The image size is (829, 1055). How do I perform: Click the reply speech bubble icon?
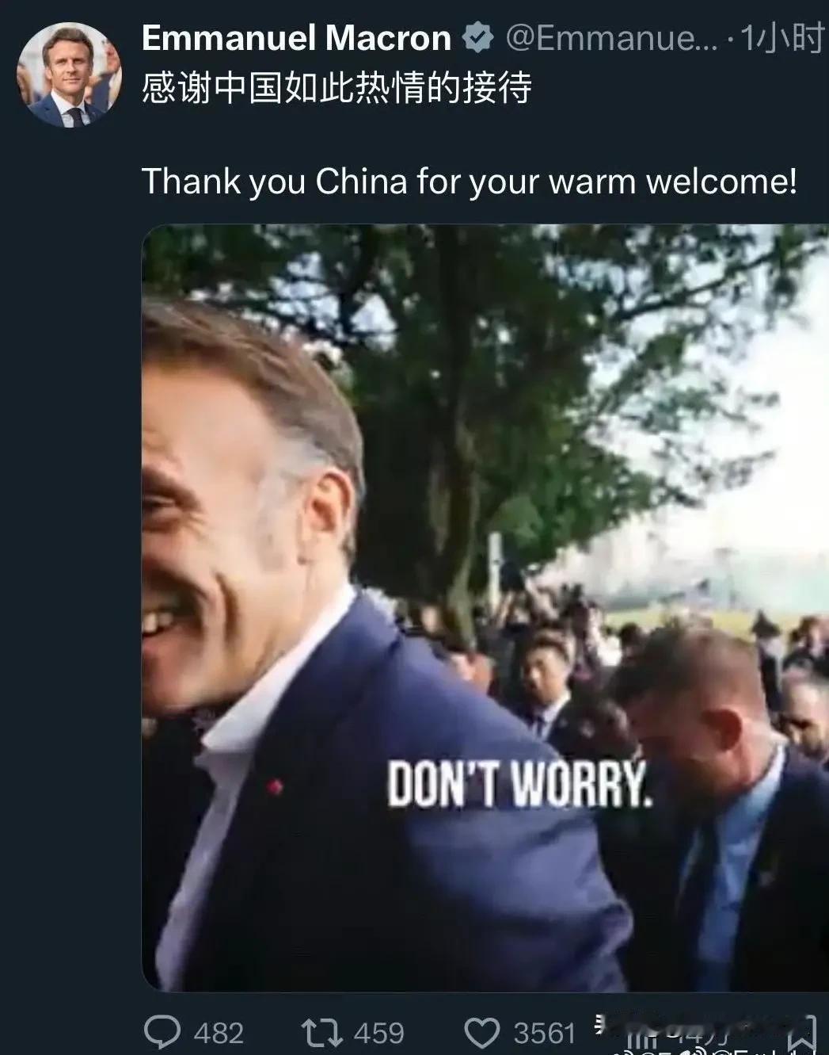point(164,1031)
